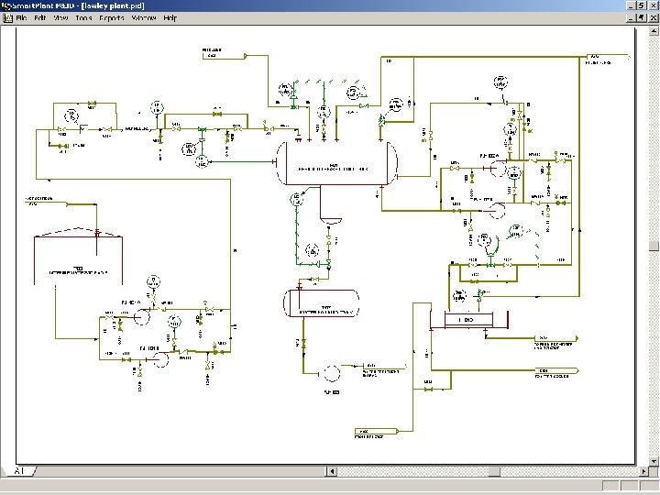
Task: Click the document icon beside File menu
Action: point(7,18)
